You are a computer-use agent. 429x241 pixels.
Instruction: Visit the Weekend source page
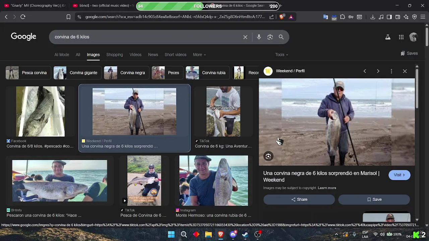(x=399, y=175)
